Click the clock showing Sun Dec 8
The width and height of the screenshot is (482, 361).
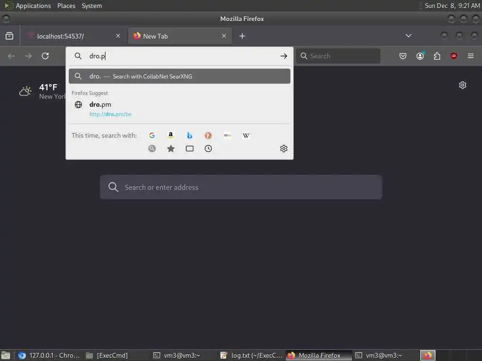pos(452,6)
